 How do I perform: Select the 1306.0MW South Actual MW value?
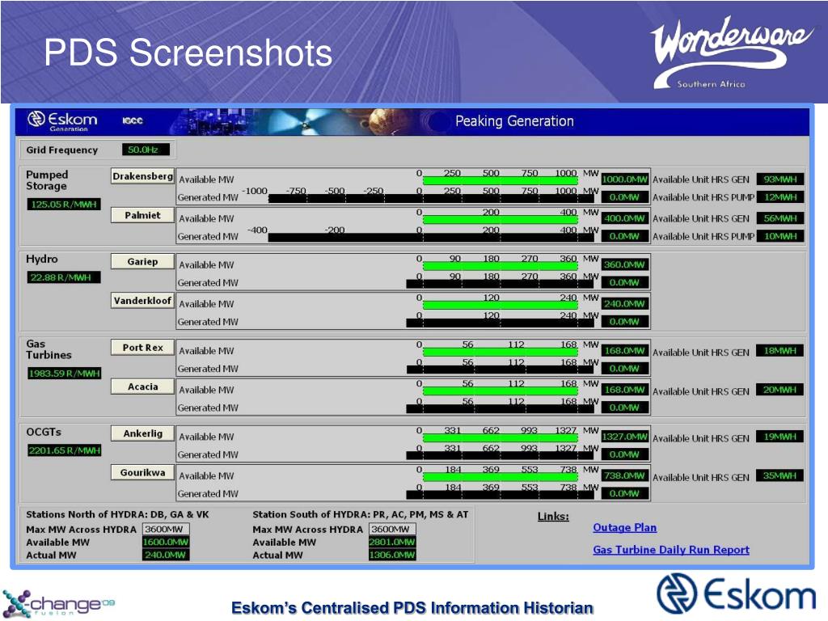coord(392,555)
